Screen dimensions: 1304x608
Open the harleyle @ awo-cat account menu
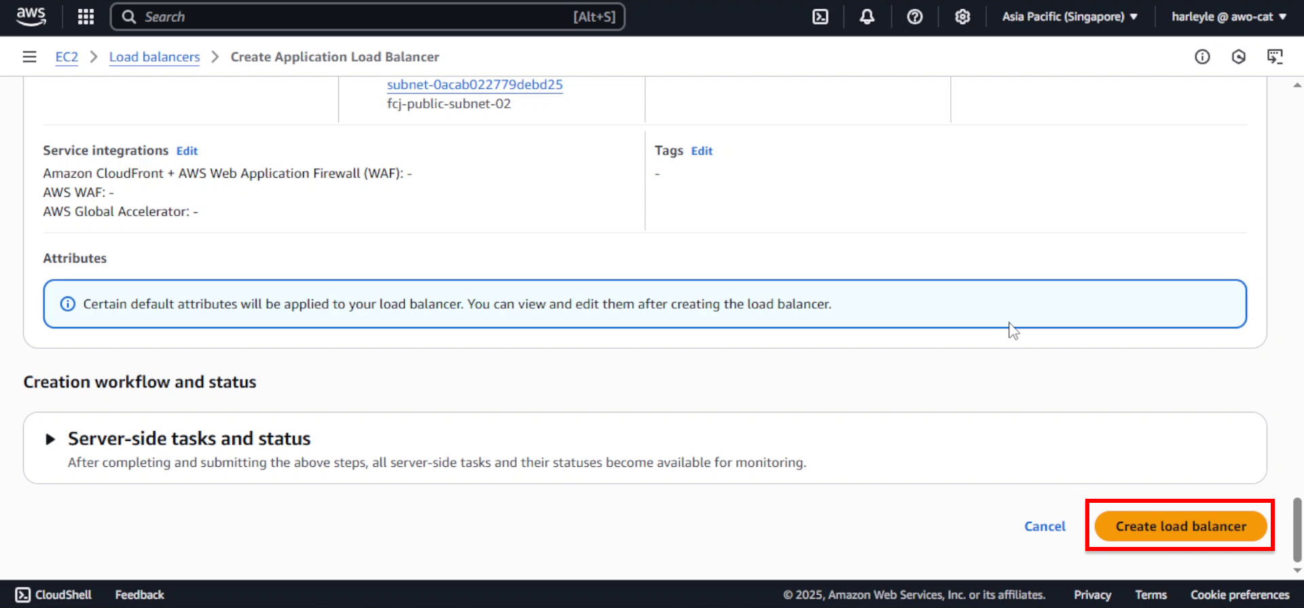tap(1229, 16)
